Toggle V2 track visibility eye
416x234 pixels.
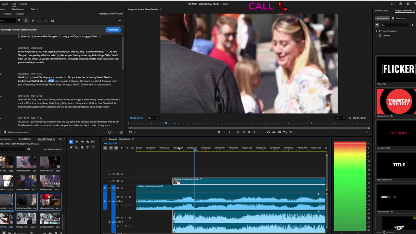122,181
